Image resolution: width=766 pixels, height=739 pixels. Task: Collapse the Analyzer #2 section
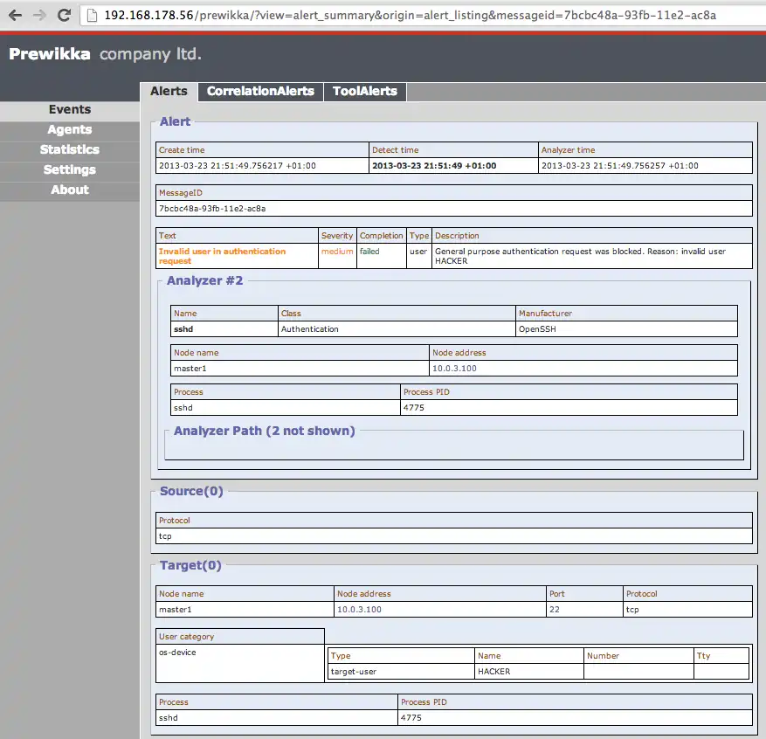(204, 281)
